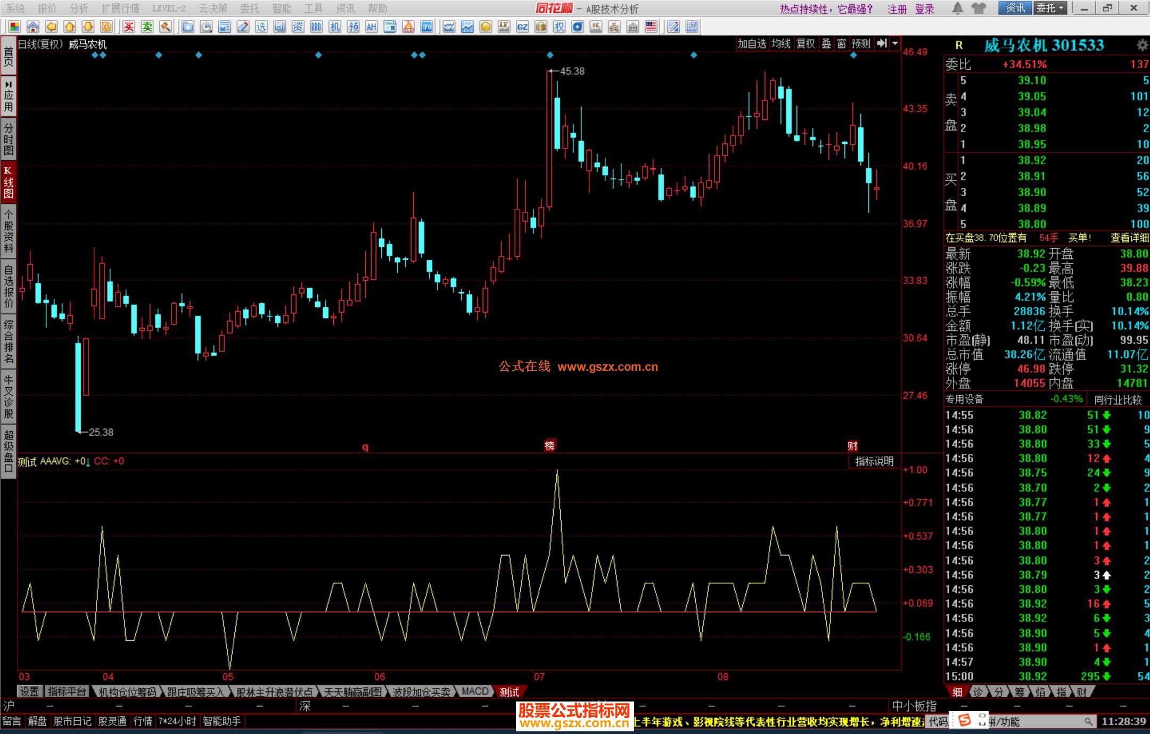Open the 扩展行情 menu
Screen dimensions: 1150x734
120,9
